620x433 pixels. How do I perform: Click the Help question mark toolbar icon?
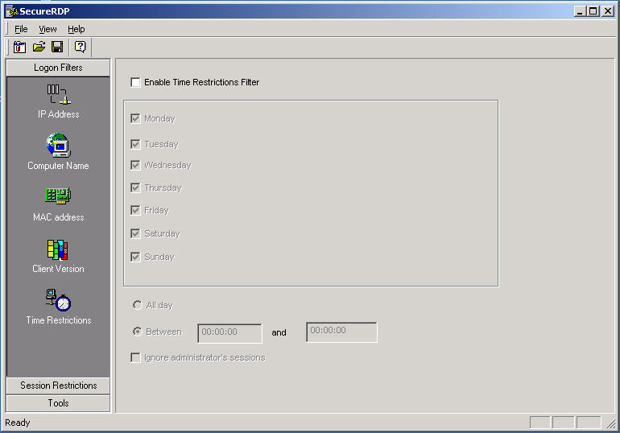(80, 47)
